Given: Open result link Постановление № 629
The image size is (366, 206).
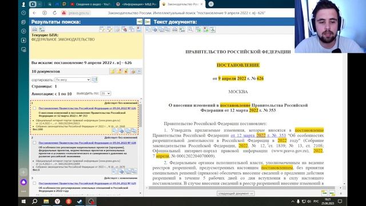Looking at the screenshot, I should 87,183.
